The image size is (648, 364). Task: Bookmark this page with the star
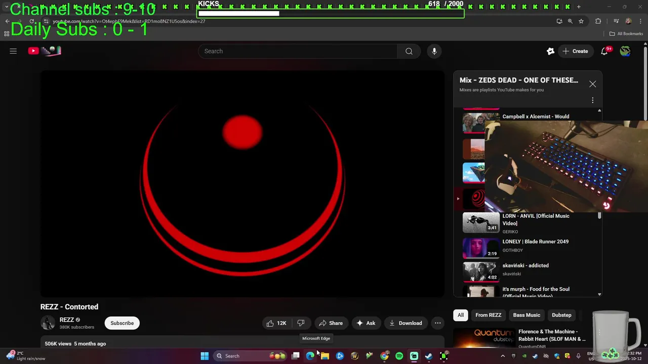pyautogui.click(x=581, y=21)
